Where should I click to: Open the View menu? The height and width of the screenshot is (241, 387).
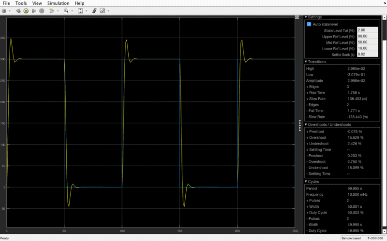tap(37, 3)
